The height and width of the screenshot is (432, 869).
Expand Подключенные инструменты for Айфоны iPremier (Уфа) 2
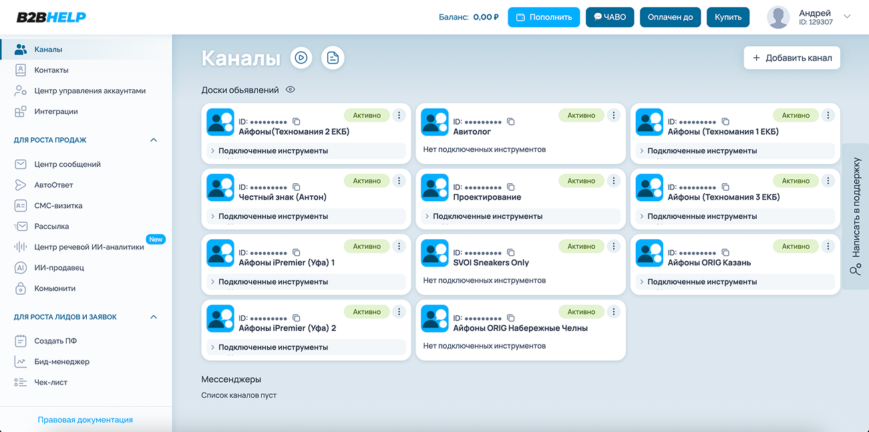tap(306, 347)
